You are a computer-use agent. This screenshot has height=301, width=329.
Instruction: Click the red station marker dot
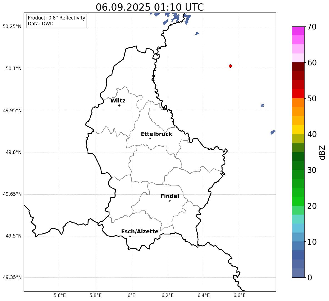click(230, 66)
